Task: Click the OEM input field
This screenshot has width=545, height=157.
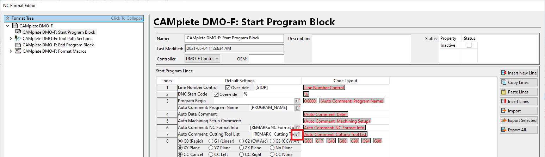Action: point(266,59)
